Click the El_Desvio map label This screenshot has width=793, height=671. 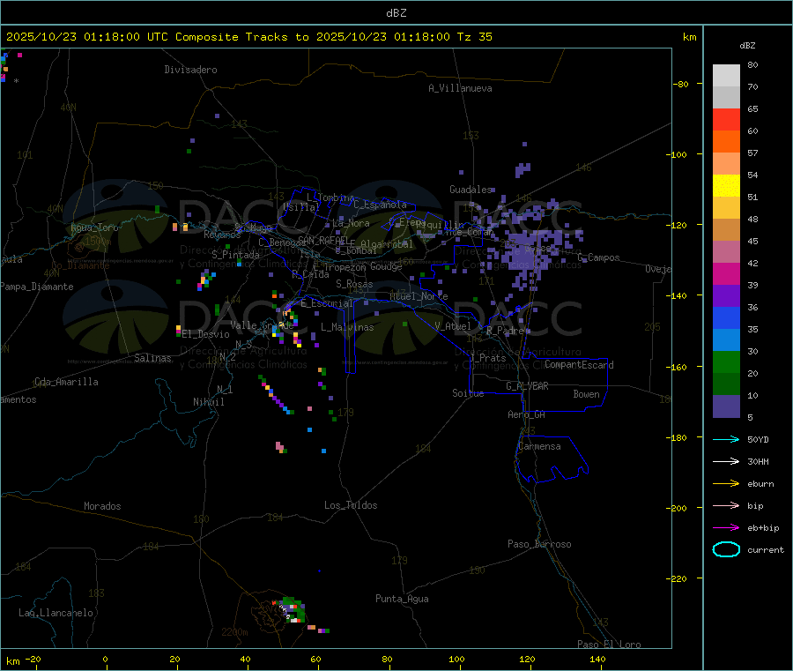tap(206, 334)
